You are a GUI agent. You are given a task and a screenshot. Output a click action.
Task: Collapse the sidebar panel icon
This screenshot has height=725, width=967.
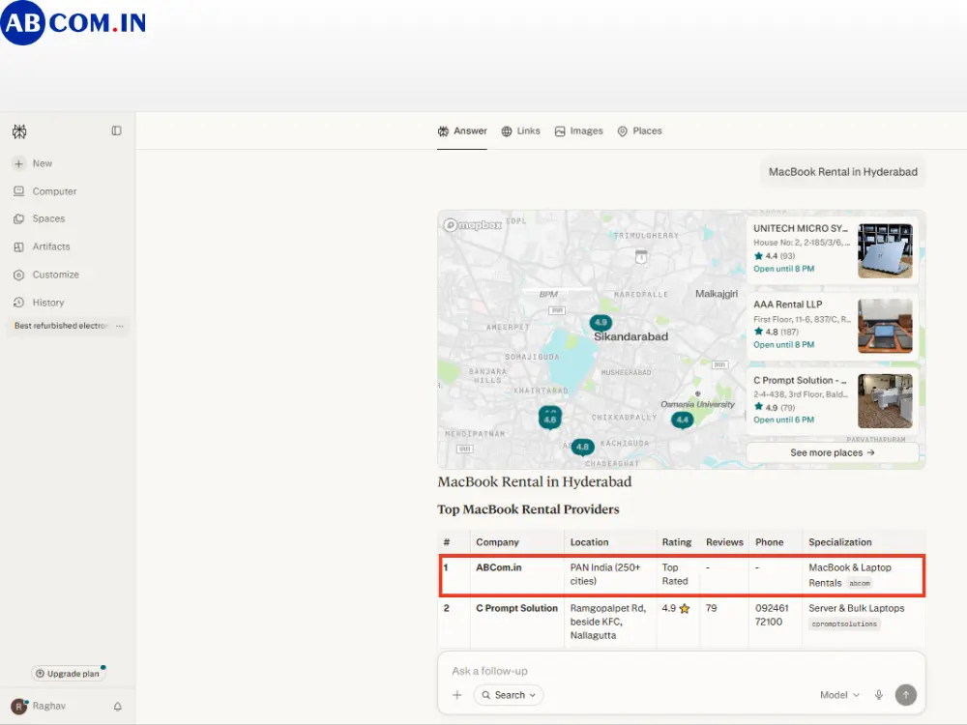tap(117, 130)
